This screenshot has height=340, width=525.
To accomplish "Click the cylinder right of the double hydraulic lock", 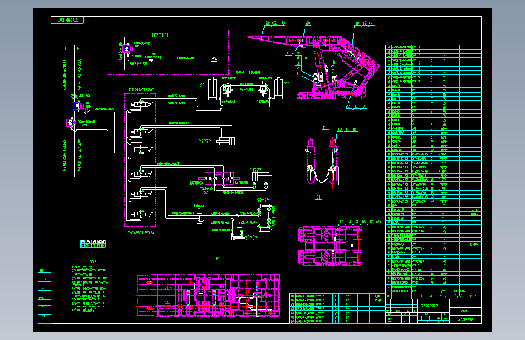I will (x=262, y=177).
